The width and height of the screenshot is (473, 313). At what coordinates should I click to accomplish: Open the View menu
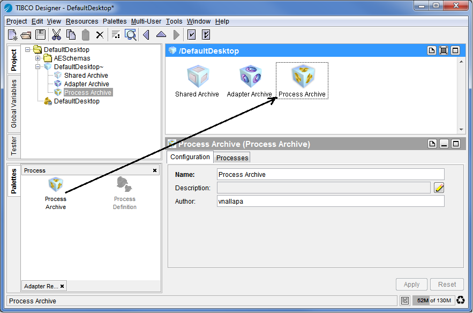(54, 21)
